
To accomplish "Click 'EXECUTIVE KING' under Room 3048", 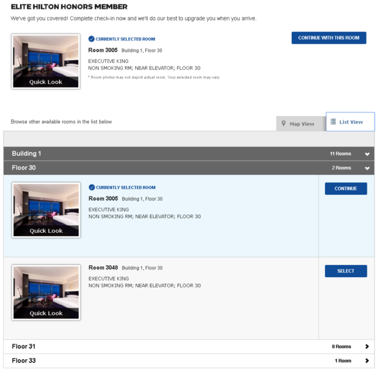I will tap(109, 279).
